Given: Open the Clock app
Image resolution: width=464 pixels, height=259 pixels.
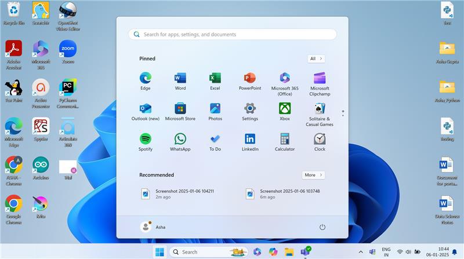Looking at the screenshot, I should coord(320,142).
